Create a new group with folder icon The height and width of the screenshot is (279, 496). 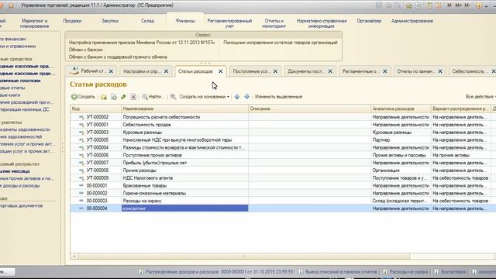click(103, 97)
